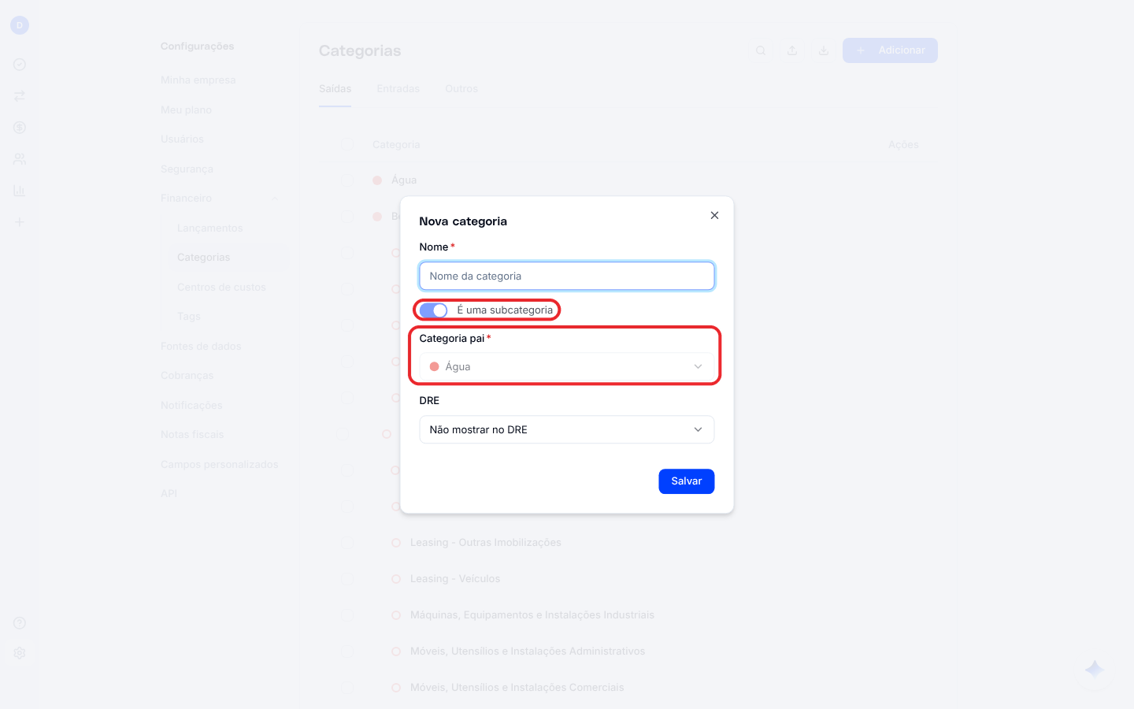Viewport: 1134px width, 709px height.
Task: Click the red color dot of Água row
Action: coord(377,180)
